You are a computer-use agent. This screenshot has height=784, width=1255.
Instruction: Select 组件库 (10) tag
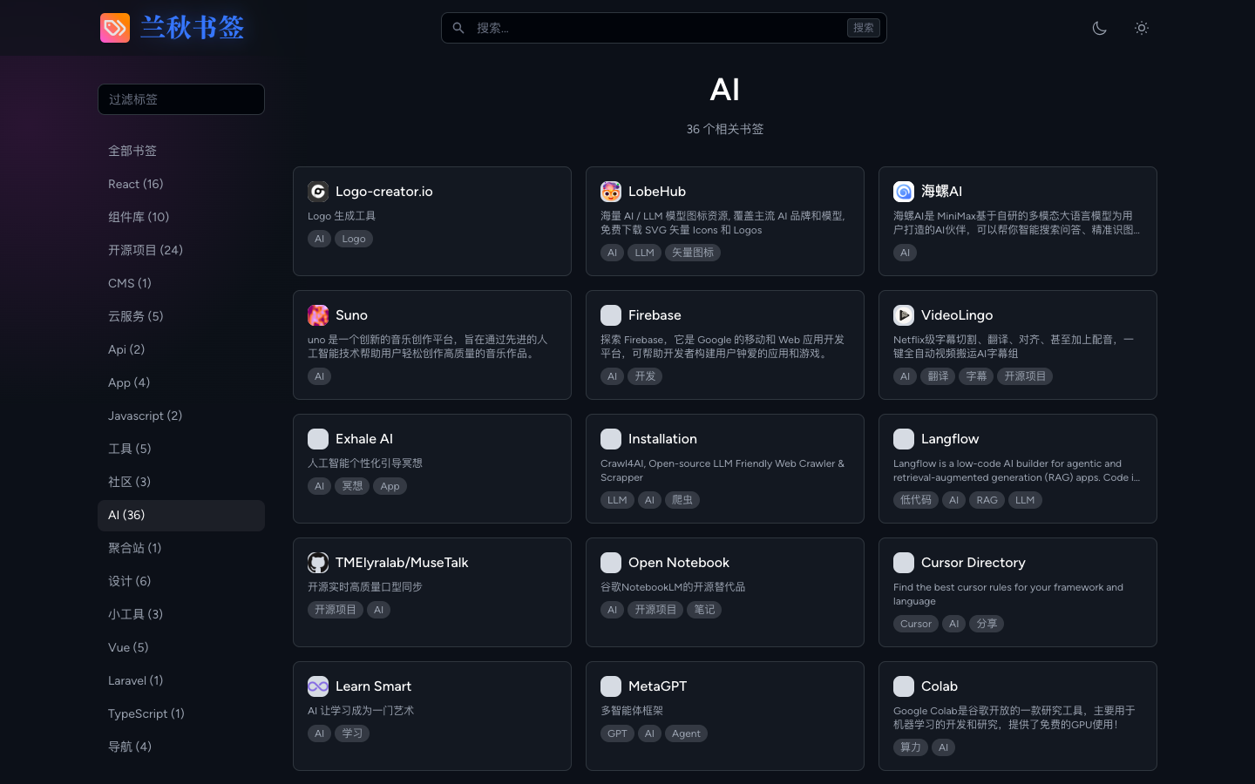point(181,217)
